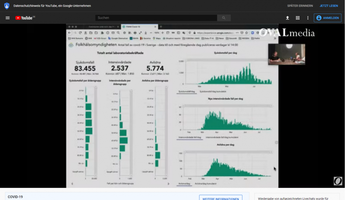Screen dimensions: 348x200
Task: Click ANMELDEN to sign in
Action: pos(327,18)
